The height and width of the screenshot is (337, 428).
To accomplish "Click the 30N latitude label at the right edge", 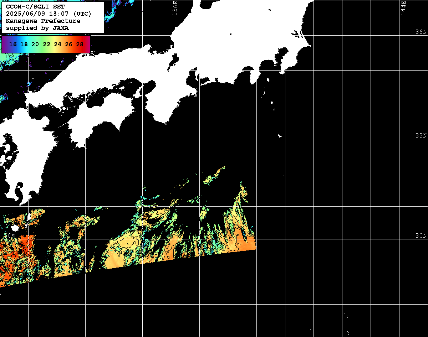I will pyautogui.click(x=421, y=235).
